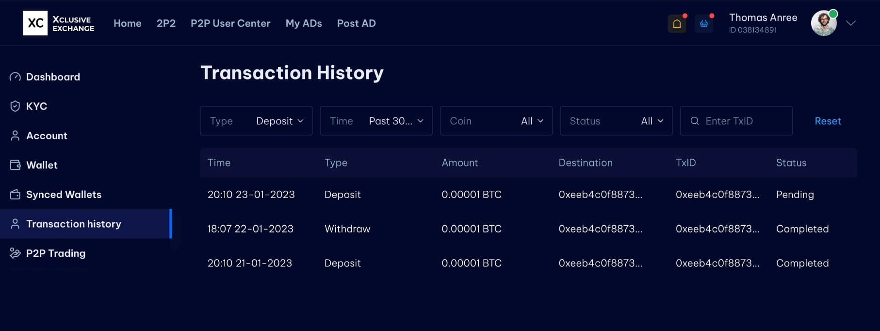Click the KYC shield icon
880x331 pixels.
(x=15, y=106)
